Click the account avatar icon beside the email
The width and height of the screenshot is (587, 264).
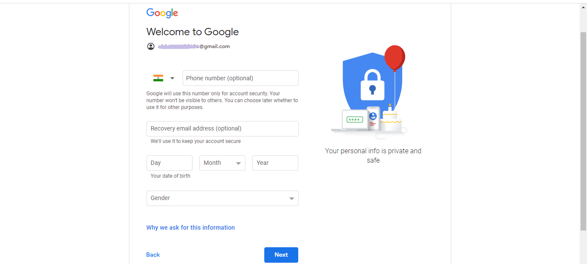click(x=150, y=46)
